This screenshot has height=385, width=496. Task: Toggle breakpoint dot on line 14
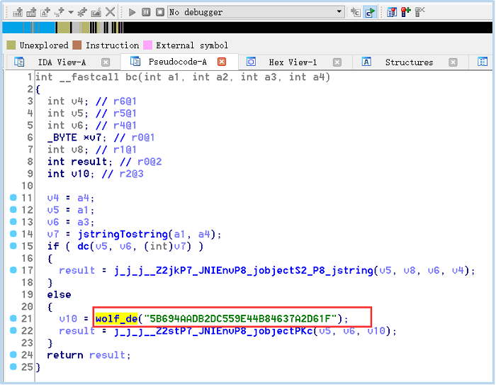(x=13, y=234)
